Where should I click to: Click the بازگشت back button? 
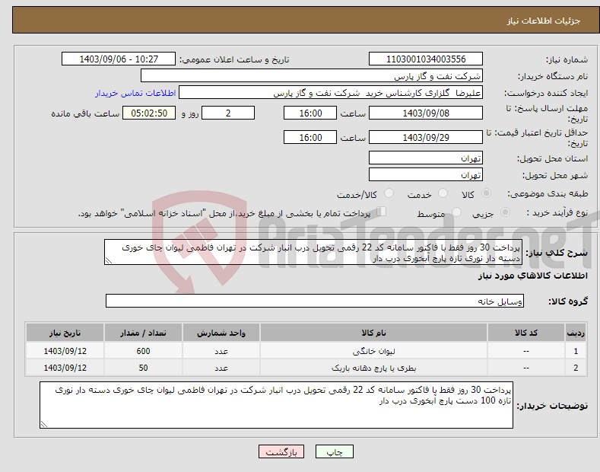(281, 452)
